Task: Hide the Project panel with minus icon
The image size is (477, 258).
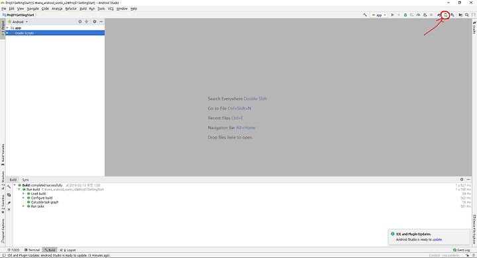Action: pyautogui.click(x=101, y=22)
